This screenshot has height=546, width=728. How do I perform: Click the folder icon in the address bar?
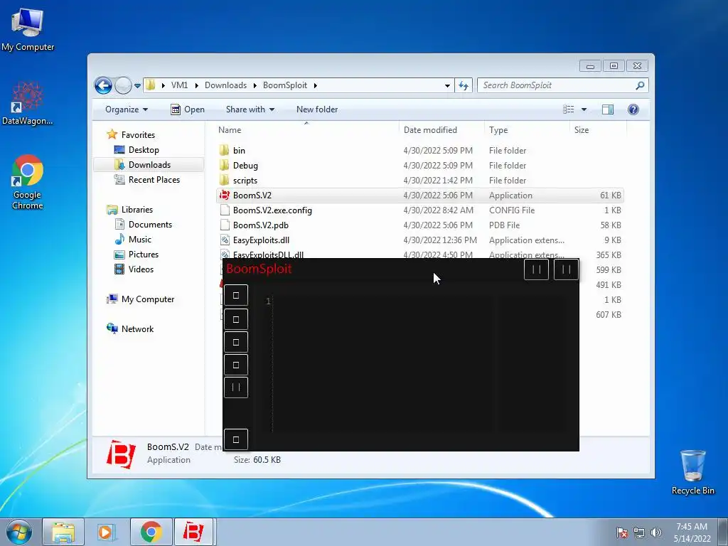point(150,85)
